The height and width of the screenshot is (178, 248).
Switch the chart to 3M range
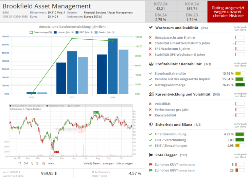point(26,163)
